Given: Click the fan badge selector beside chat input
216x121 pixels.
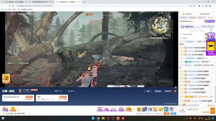Looking at the screenshot, I should click(183, 111).
